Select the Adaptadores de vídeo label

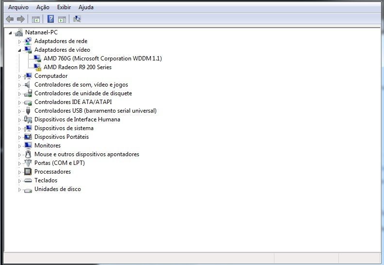(62, 50)
